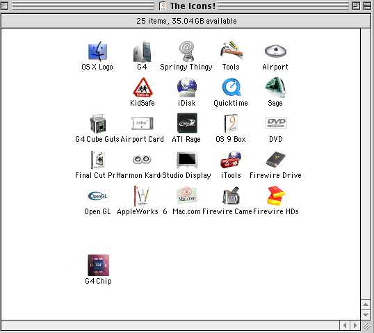The width and height of the screenshot is (374, 333).
Task: Click the ATI Rage chip icon
Action: (x=187, y=123)
